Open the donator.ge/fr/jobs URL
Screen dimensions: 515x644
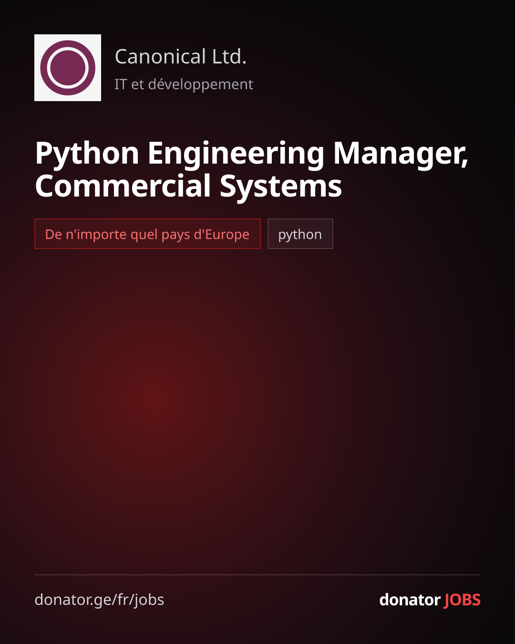99,600
